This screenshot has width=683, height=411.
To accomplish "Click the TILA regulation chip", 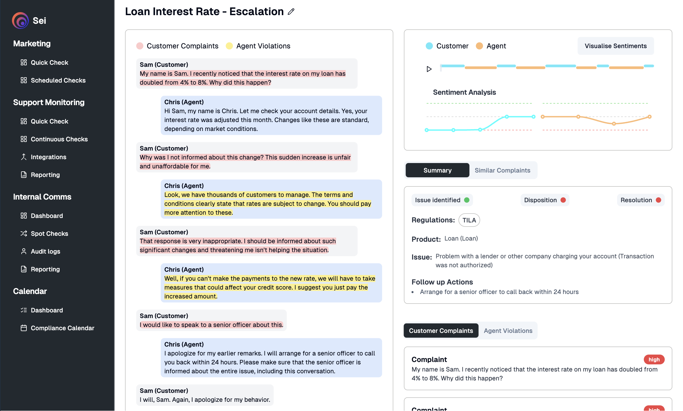I will 469,220.
